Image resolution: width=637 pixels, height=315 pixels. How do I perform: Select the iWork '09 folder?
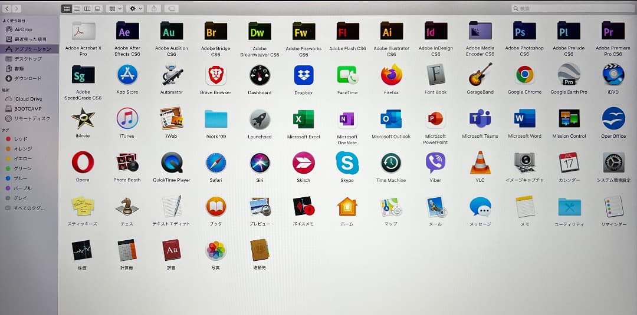[x=216, y=119]
